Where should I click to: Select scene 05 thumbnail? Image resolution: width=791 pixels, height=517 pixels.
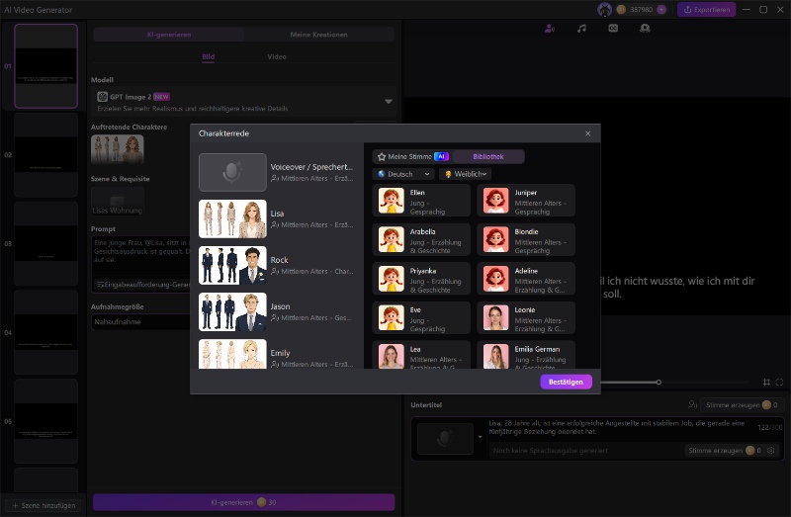tap(45, 421)
